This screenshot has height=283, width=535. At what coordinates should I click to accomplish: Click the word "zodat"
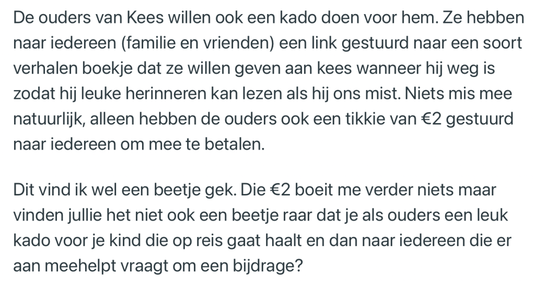[31, 94]
